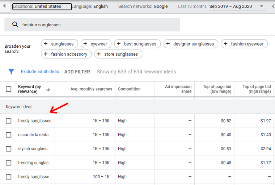Click plus icon on designer sunglasses chip
This screenshot has height=185, width=275.
click(168, 44)
